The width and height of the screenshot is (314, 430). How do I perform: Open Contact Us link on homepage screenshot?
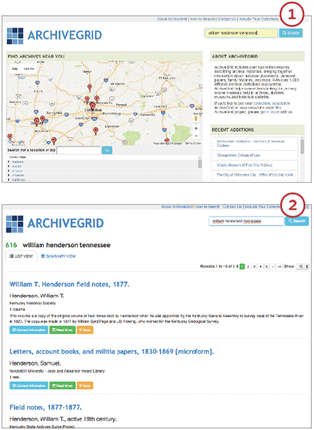tap(227, 19)
